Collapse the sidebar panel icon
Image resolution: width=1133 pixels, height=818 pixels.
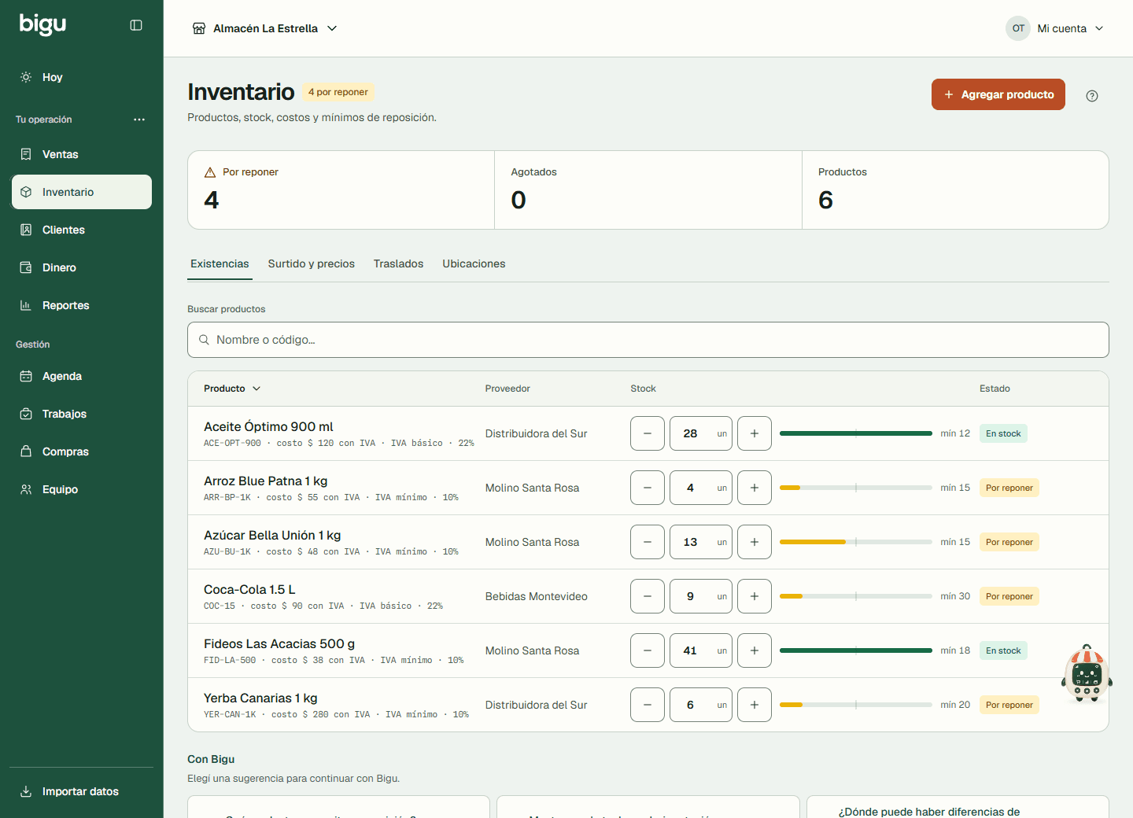(136, 25)
